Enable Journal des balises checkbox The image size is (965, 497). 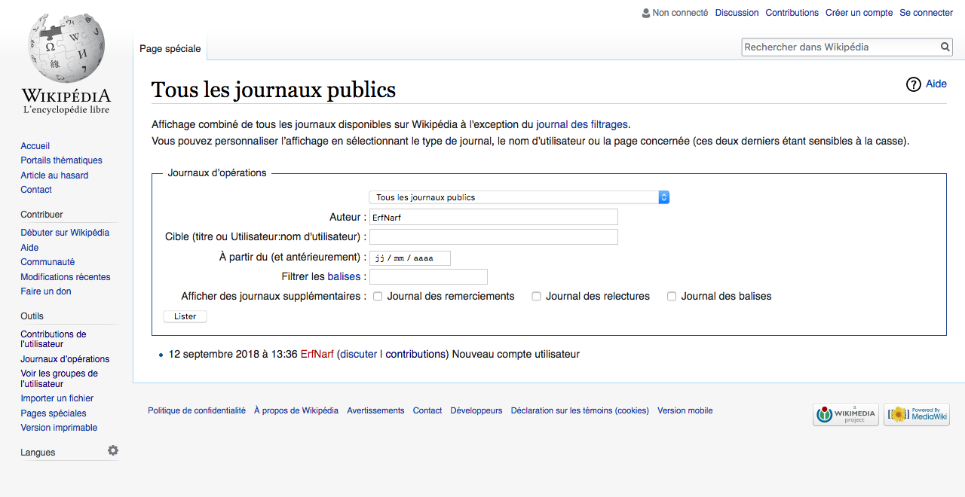672,297
